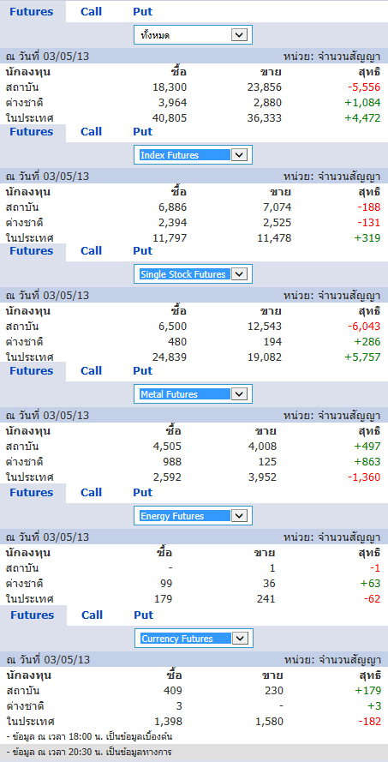Open the Energy Futures dropdown
This screenshot has height=762, width=388.
click(193, 516)
